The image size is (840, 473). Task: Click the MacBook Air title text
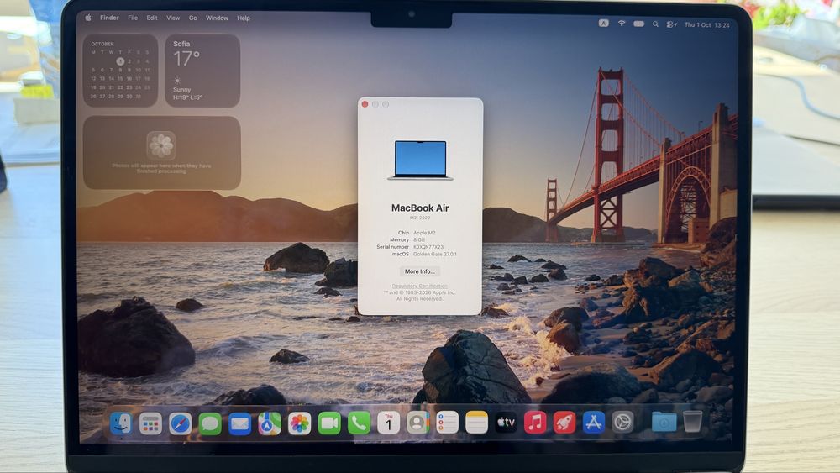(x=420, y=208)
